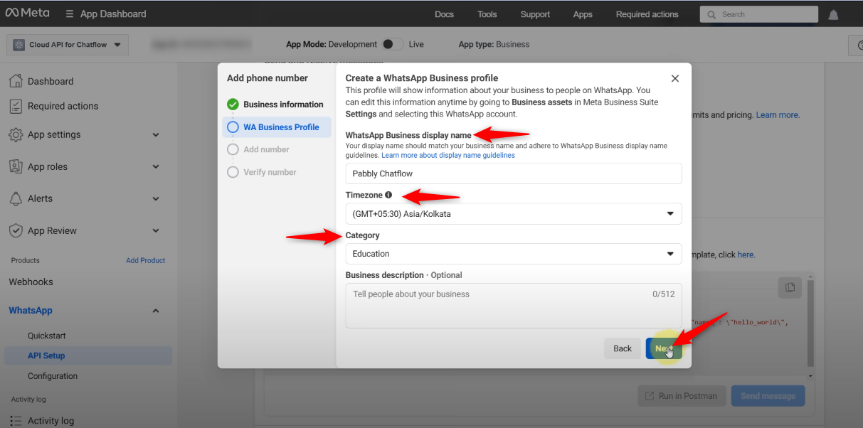Click the copy code icon

[x=790, y=287]
